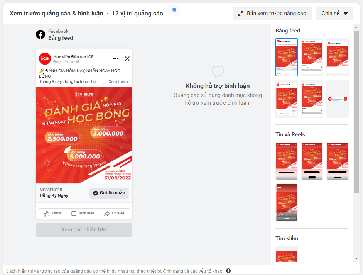The image size is (363, 275).
Task: Open the Chia sẻ dropdown at top right
Action: coord(334,14)
